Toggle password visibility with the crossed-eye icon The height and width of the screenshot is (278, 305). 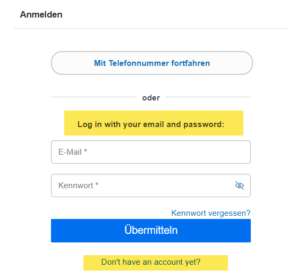[240, 185]
